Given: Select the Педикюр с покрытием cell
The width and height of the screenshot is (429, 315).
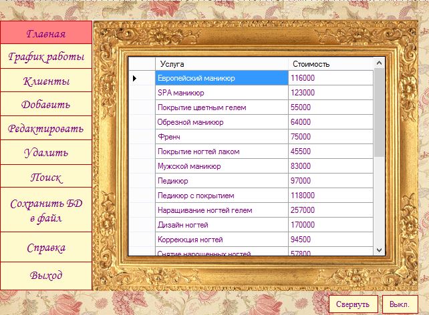Looking at the screenshot, I should [x=222, y=196].
